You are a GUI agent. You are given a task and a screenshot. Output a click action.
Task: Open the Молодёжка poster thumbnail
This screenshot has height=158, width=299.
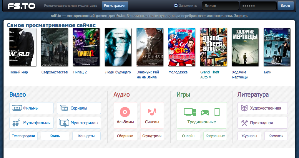click(182, 47)
